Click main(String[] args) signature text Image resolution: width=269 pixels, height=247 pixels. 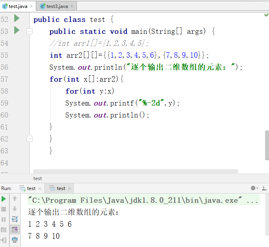[x=168, y=31]
